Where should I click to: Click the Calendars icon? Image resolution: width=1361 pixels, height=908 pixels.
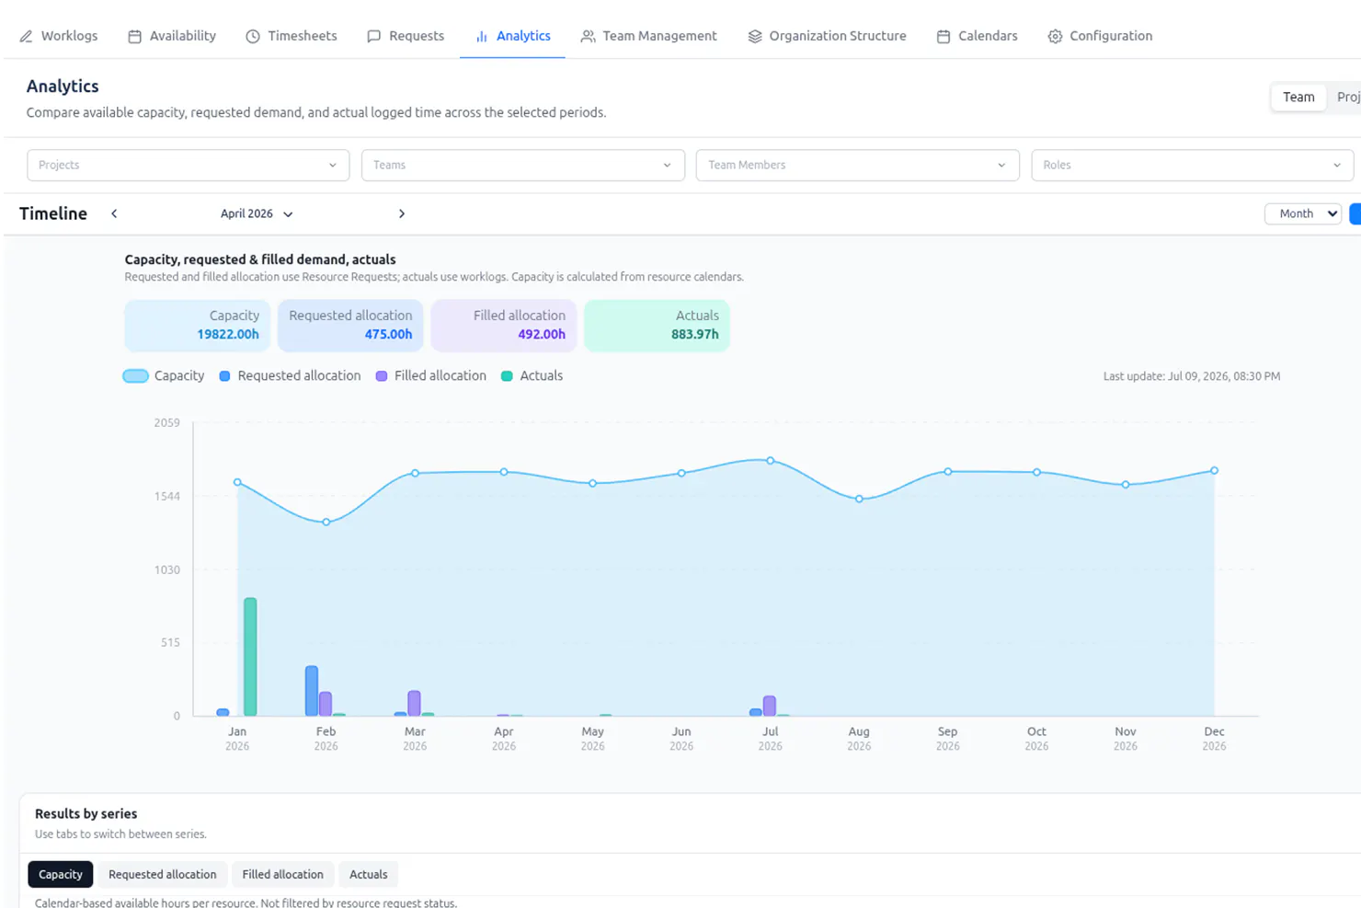[x=944, y=37]
